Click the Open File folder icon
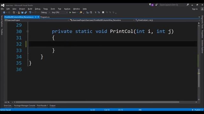The width and height of the screenshot is (204, 114). click(x=19, y=12)
